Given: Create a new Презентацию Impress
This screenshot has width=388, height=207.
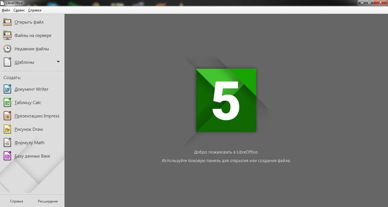Looking at the screenshot, I should click(37, 116).
